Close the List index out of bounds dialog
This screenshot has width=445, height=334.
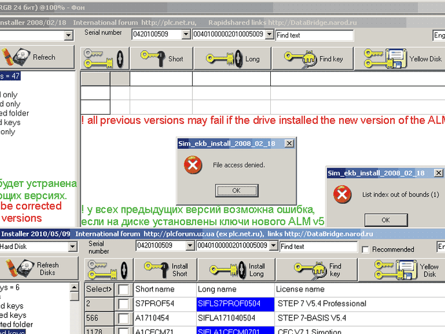439,173
